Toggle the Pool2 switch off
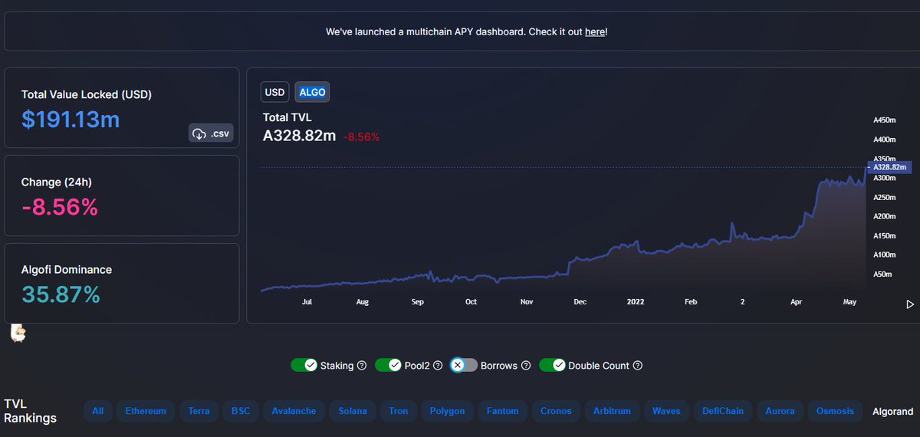 389,365
